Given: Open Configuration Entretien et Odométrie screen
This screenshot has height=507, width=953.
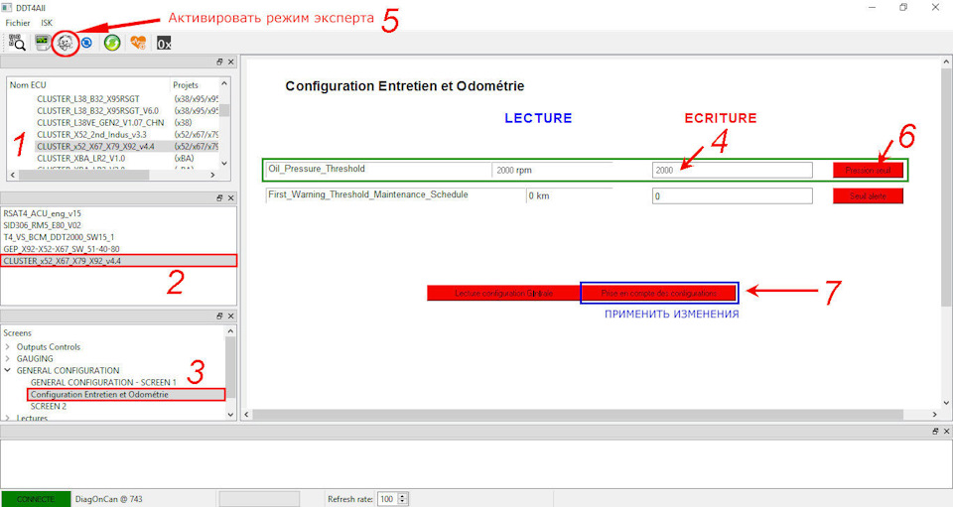Looking at the screenshot, I should [99, 395].
